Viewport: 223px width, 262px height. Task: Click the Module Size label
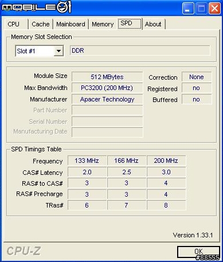[50, 76]
